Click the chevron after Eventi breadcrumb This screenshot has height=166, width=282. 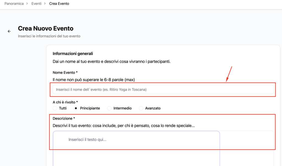pos(45,4)
